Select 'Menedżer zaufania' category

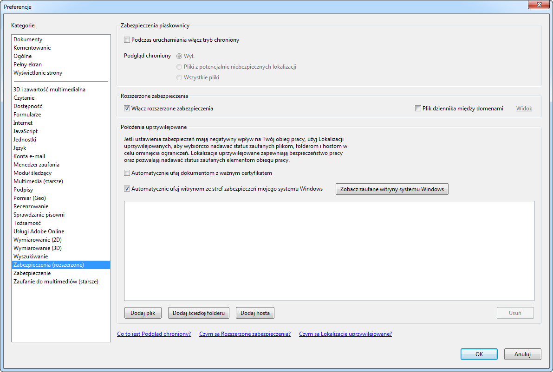pyautogui.click(x=61, y=165)
